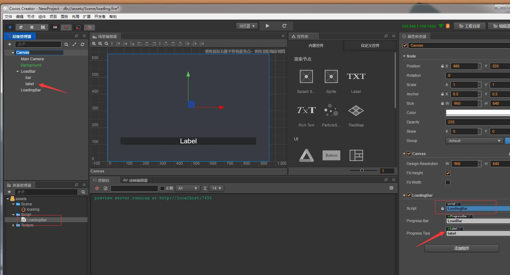The width and height of the screenshot is (510, 275).
Task: Click the hierarchy search input field
Action: point(38,44)
